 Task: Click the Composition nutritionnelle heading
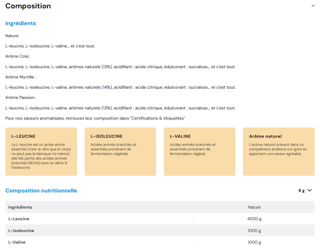(x=41, y=190)
